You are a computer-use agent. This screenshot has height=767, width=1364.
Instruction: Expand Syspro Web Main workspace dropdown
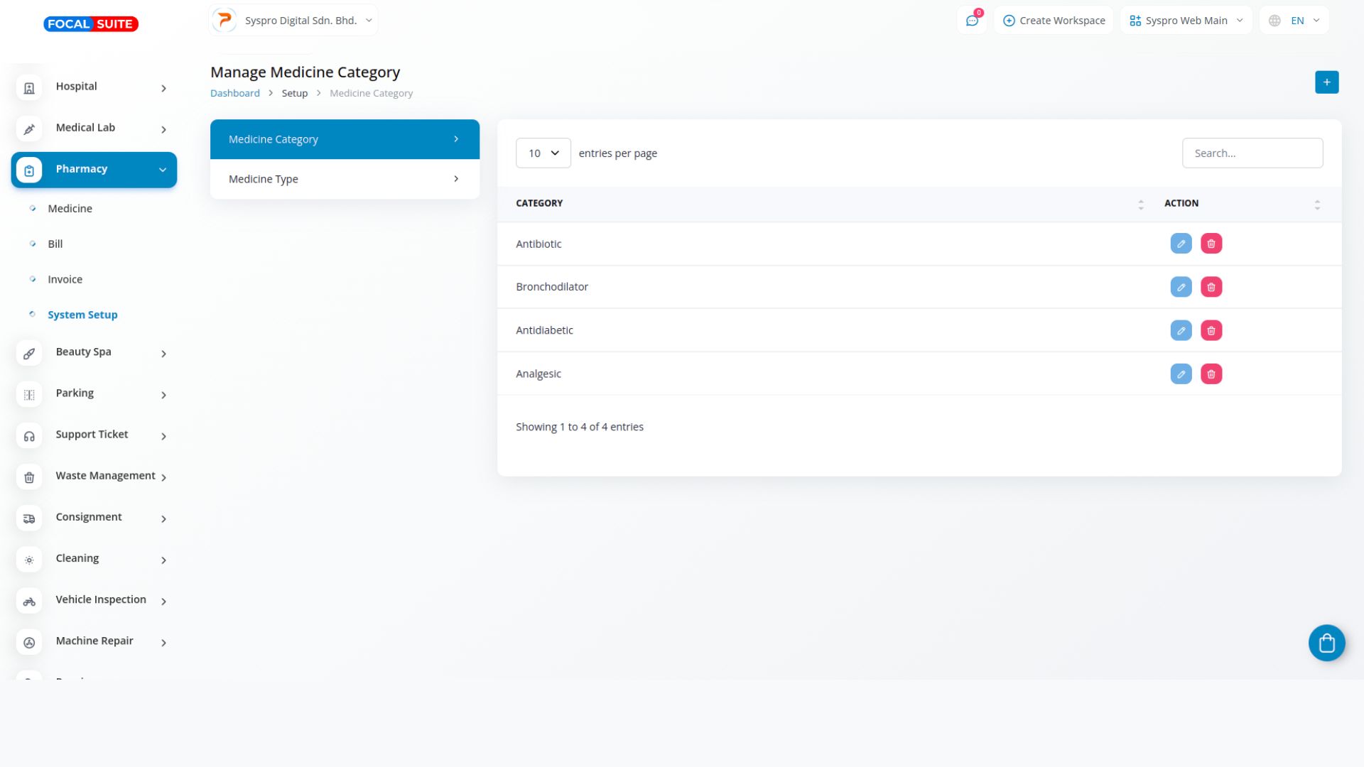coord(1186,21)
